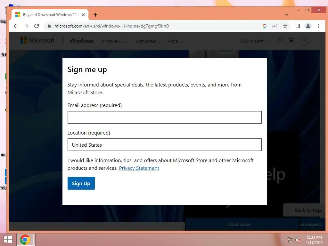Focus the Email address field
The image size is (328, 246).
(x=164, y=117)
